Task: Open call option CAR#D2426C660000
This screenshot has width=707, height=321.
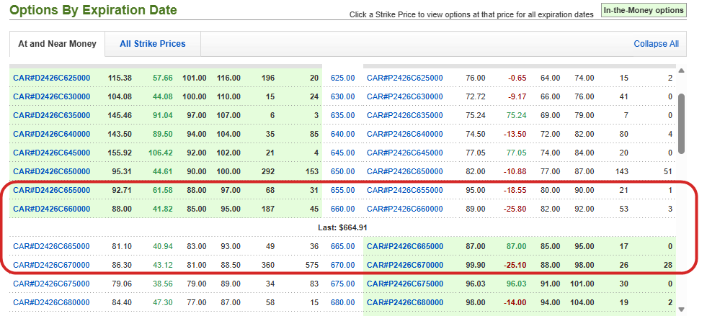Action: tap(52, 209)
